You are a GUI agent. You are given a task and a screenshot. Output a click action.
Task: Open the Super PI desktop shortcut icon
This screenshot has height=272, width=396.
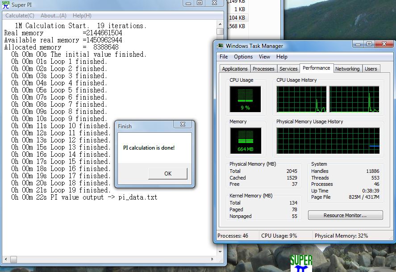[x=301, y=263]
